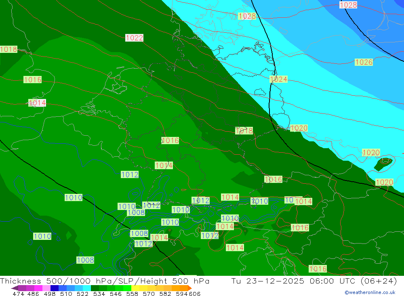Pick the cyan legend swatch

click(87, 288)
